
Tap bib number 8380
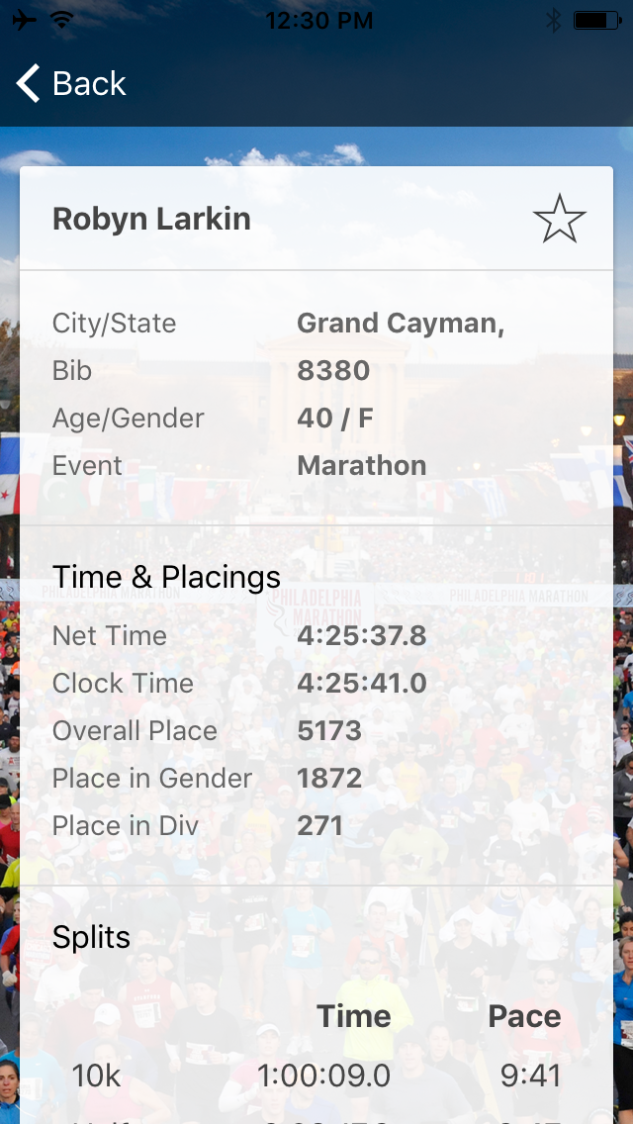coord(333,371)
